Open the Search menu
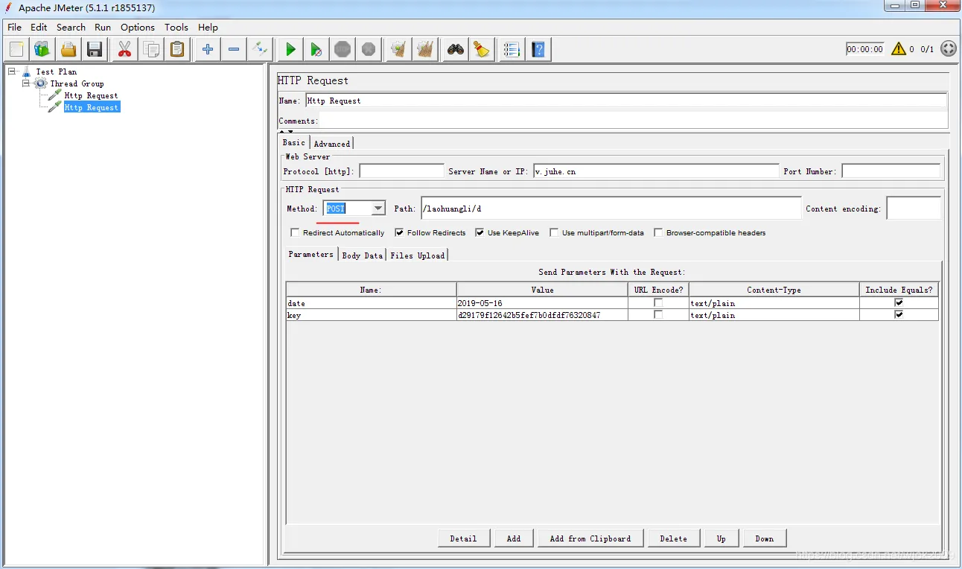Viewport: 962px width, 569px height. (71, 28)
